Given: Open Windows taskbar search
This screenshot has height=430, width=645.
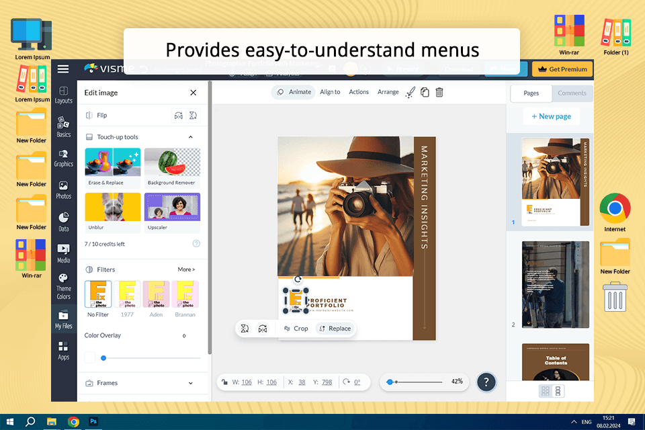Looking at the screenshot, I should pos(30,422).
